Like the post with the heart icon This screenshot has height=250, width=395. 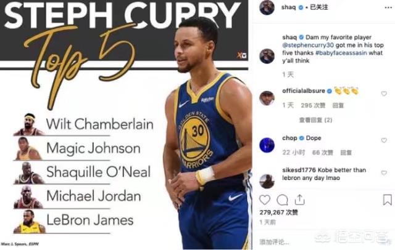[x=265, y=200]
